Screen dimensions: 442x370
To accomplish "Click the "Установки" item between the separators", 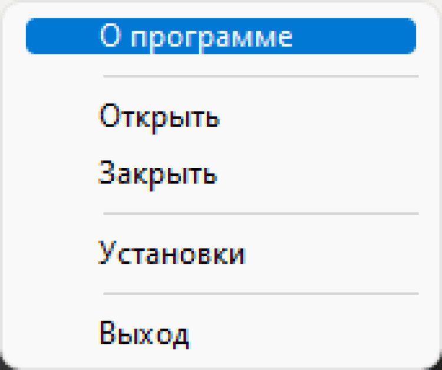I will coord(171,254).
